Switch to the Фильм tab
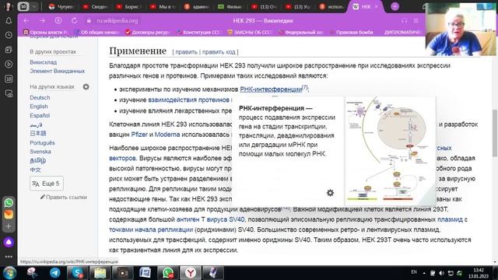The width and height of the screenshot is (498, 280). 230,6
